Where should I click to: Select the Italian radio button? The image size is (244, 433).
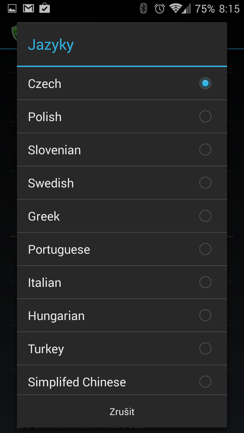pyautogui.click(x=205, y=282)
